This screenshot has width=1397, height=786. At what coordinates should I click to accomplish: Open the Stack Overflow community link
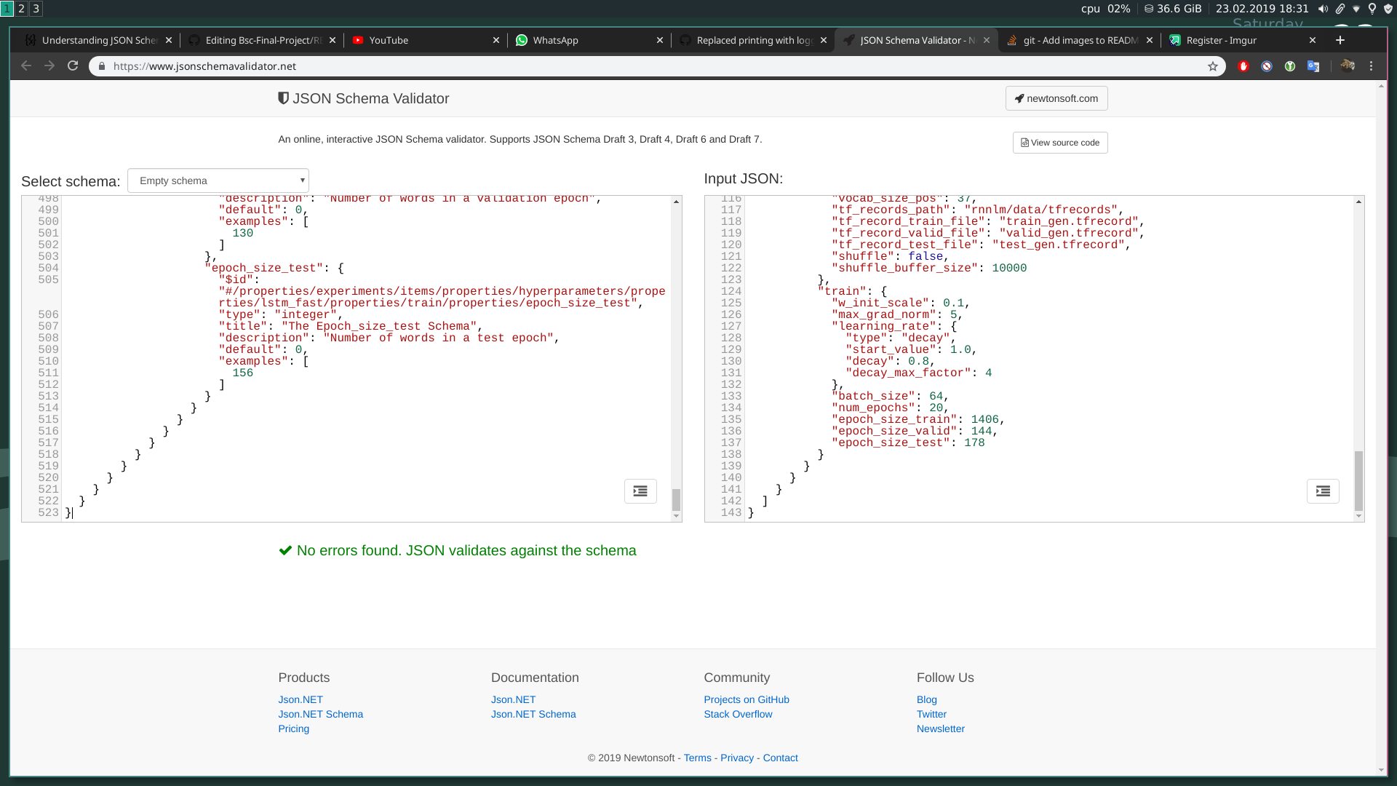click(x=738, y=714)
